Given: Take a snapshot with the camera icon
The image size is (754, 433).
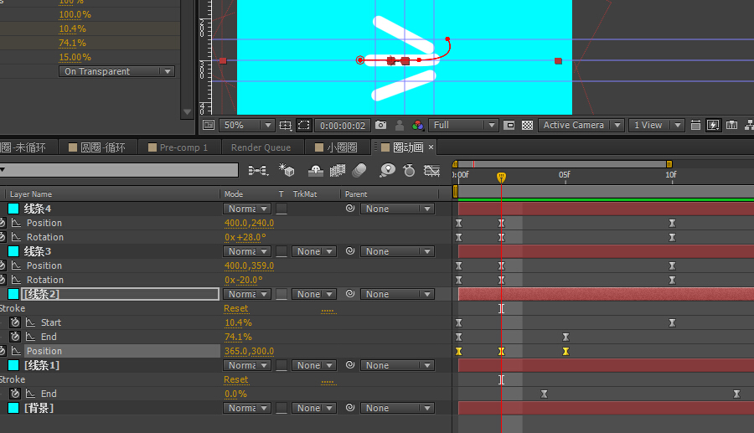Looking at the screenshot, I should tap(381, 125).
